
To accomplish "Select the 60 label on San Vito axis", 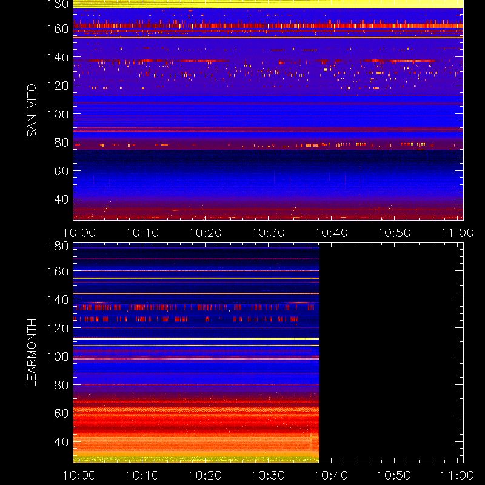I will click(62, 171).
